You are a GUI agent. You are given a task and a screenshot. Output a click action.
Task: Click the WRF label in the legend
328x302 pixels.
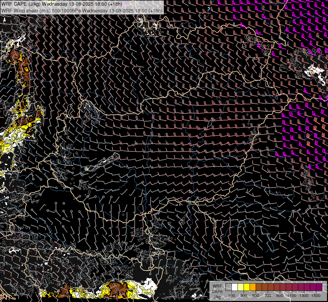[217, 286]
